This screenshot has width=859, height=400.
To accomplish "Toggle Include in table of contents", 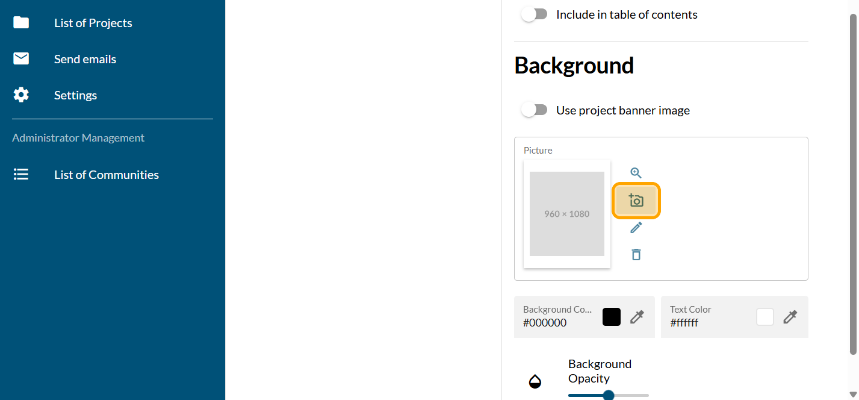I will (x=535, y=14).
